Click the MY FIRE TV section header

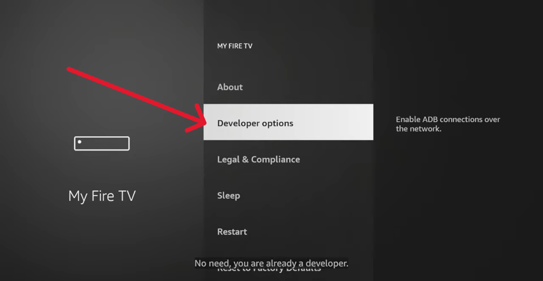[235, 46]
